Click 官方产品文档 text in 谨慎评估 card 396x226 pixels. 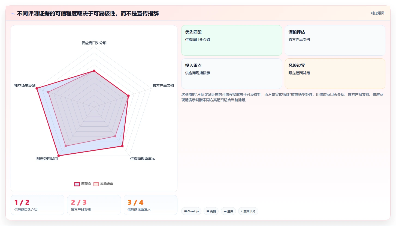(x=299, y=40)
